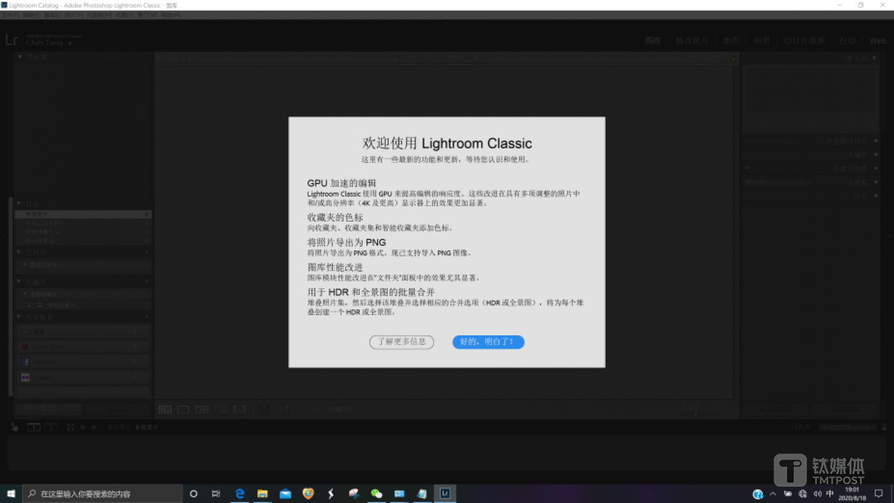Select the Painter spray can tool
The image size is (894, 503).
(x=263, y=410)
